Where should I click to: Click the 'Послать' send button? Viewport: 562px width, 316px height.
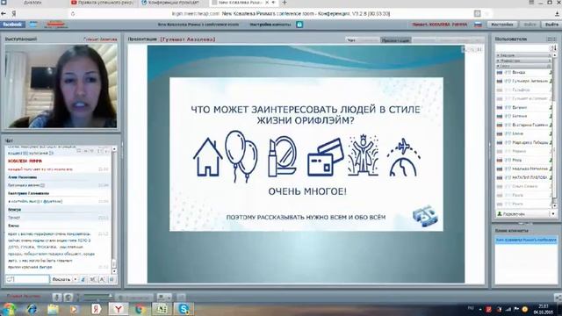[x=61, y=279]
